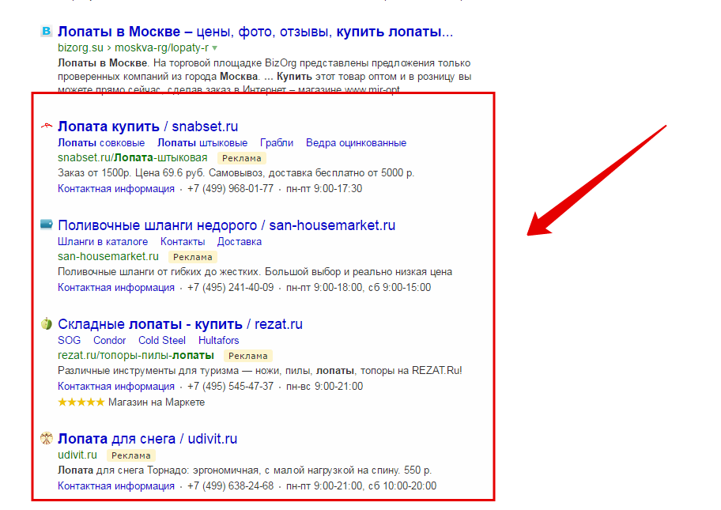This screenshot has height=510, width=721.
Task: Open the 'Hultafors' sitelink
Action: [218, 340]
